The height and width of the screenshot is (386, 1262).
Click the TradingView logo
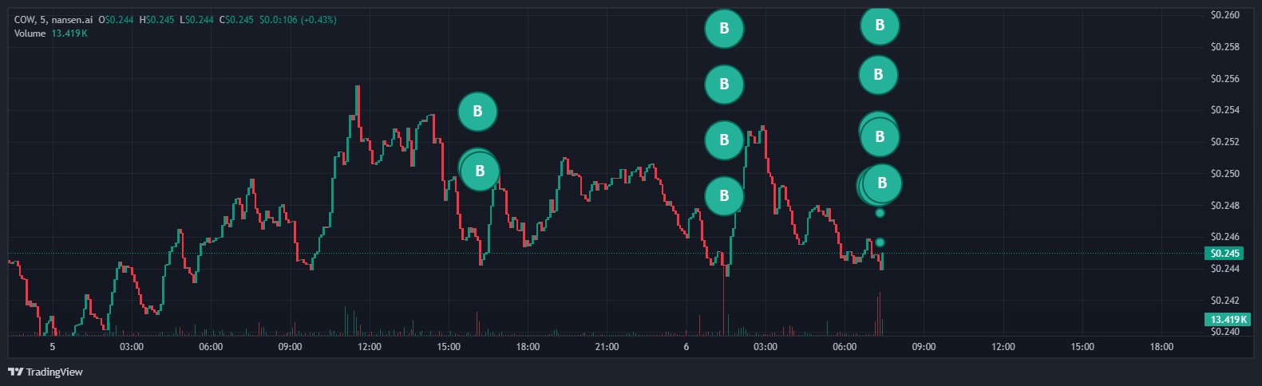click(x=45, y=372)
